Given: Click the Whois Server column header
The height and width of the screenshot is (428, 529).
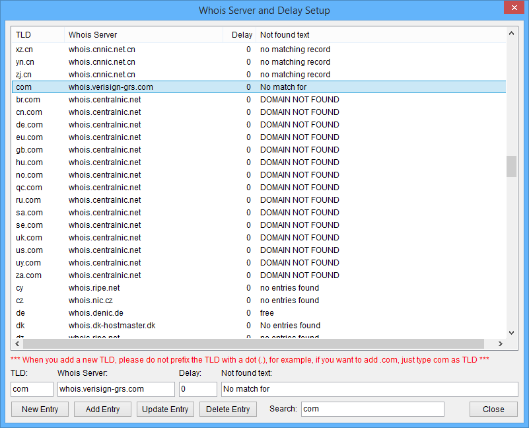Looking at the screenshot, I should point(142,34).
